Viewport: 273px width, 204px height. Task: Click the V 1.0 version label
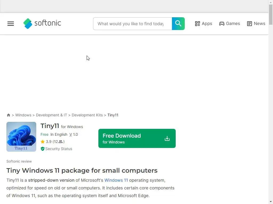click(74, 134)
